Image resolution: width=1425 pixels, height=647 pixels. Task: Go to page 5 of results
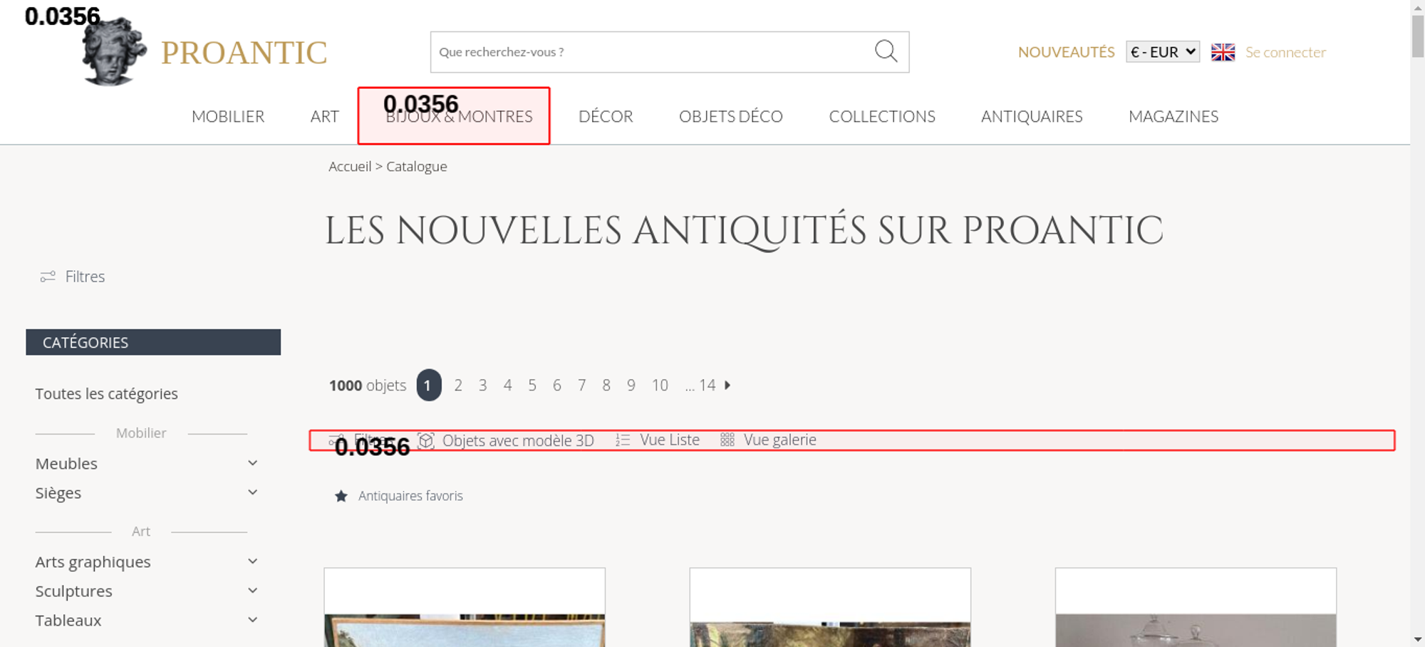coord(532,385)
